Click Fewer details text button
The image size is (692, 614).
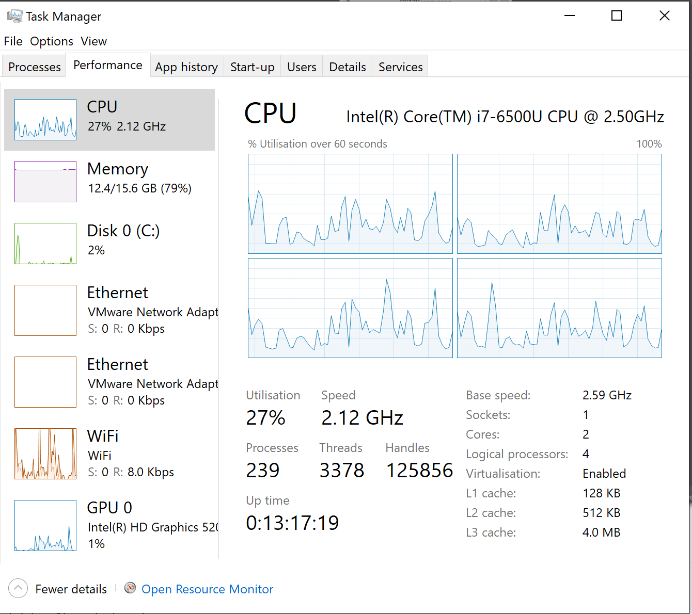tap(71, 589)
